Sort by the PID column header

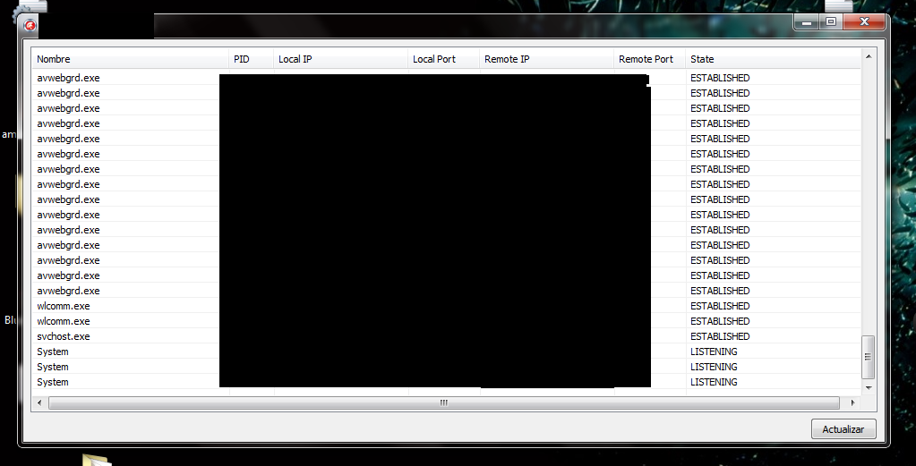[242, 59]
